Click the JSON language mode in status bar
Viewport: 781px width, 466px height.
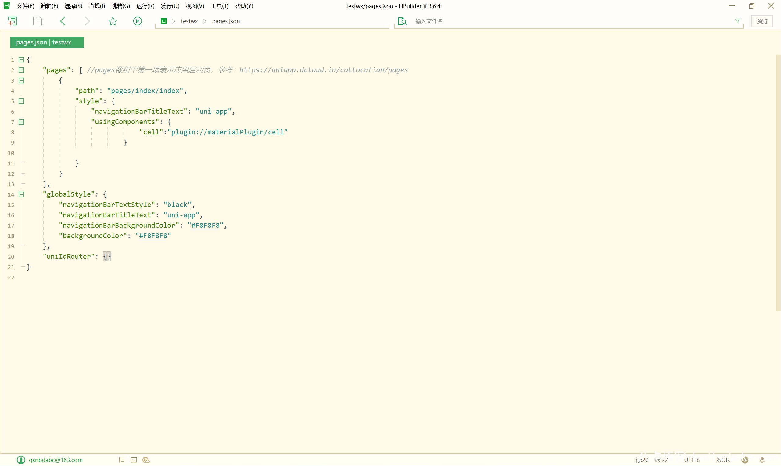(x=722, y=460)
